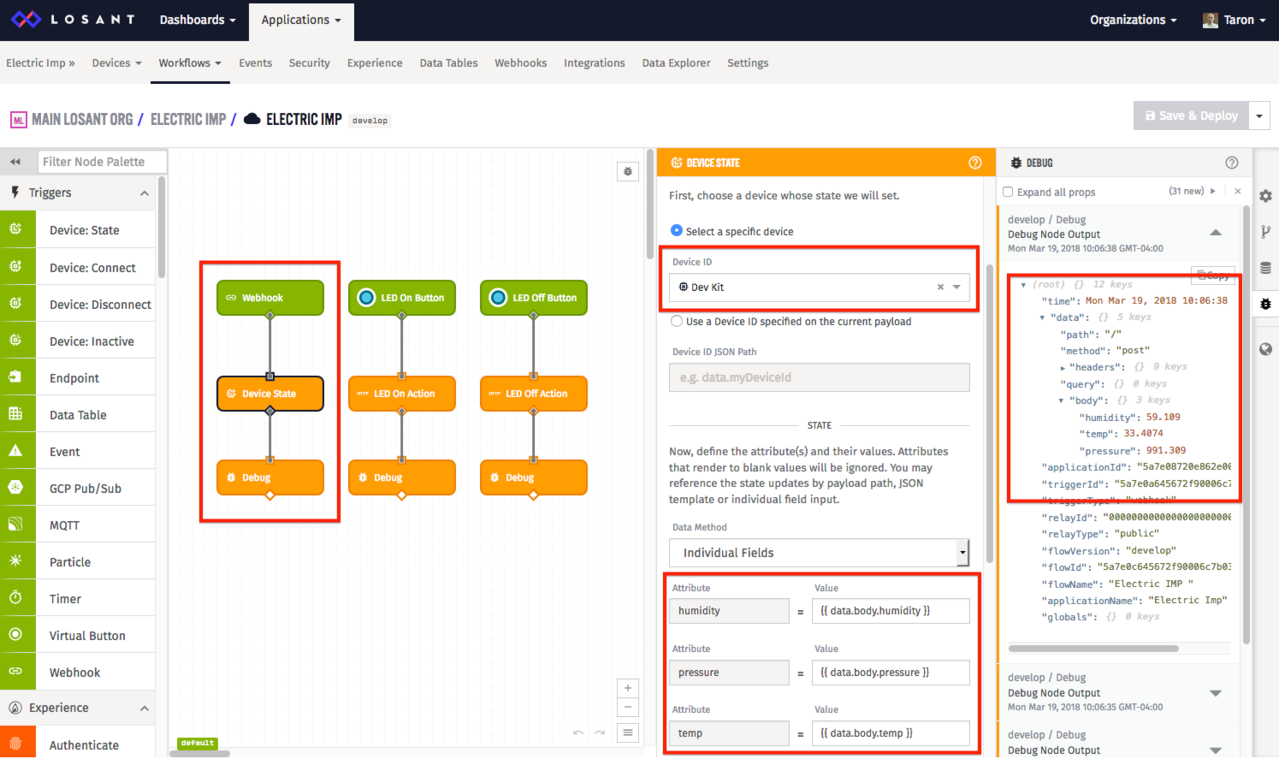
Task: Collapse the Triggers palette section
Action: click(145, 193)
